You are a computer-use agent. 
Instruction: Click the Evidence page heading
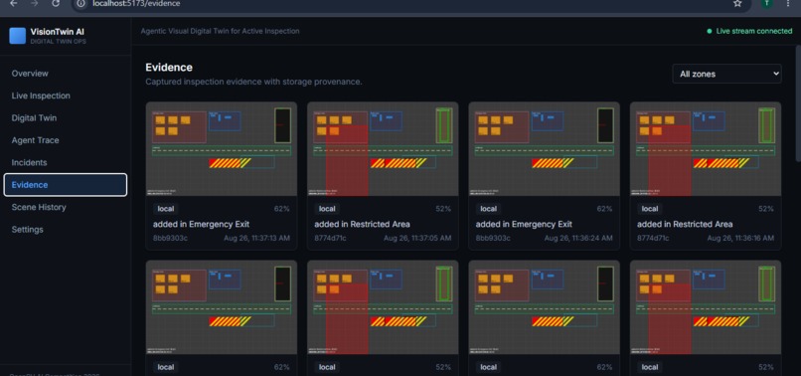[169, 68]
